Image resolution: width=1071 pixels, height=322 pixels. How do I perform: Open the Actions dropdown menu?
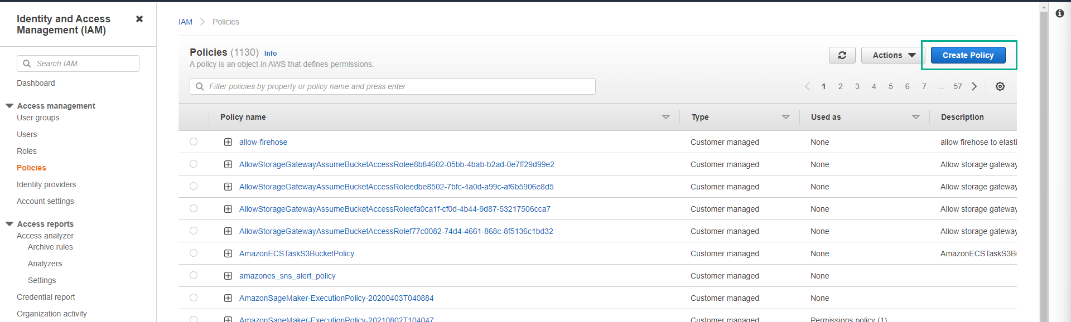click(894, 55)
